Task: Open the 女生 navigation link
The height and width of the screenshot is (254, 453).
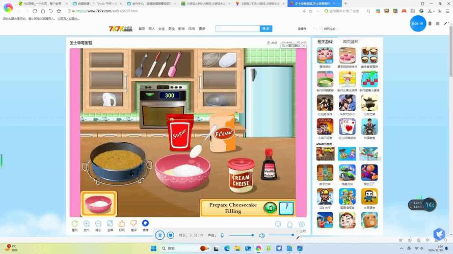Action: pyautogui.click(x=162, y=29)
